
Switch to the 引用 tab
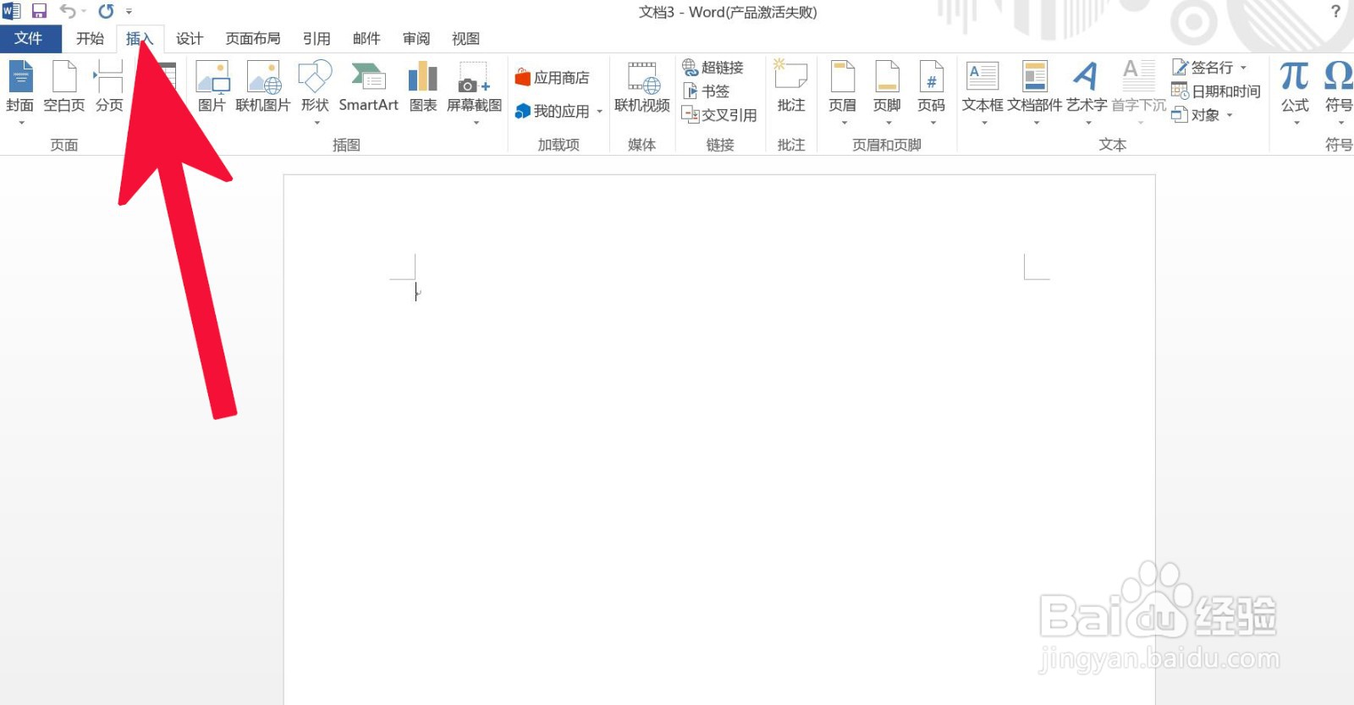pyautogui.click(x=316, y=39)
